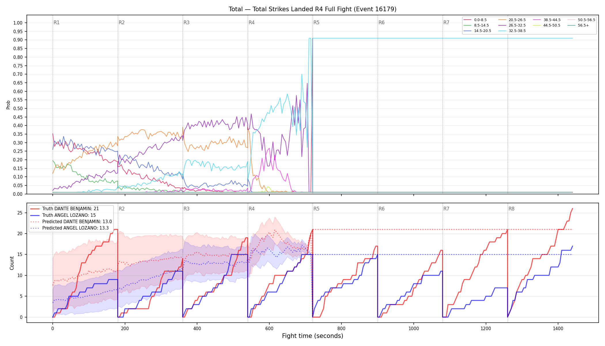Select the R3 round marker in bottom chart
Screen dimensions: 605x346
[186, 209]
